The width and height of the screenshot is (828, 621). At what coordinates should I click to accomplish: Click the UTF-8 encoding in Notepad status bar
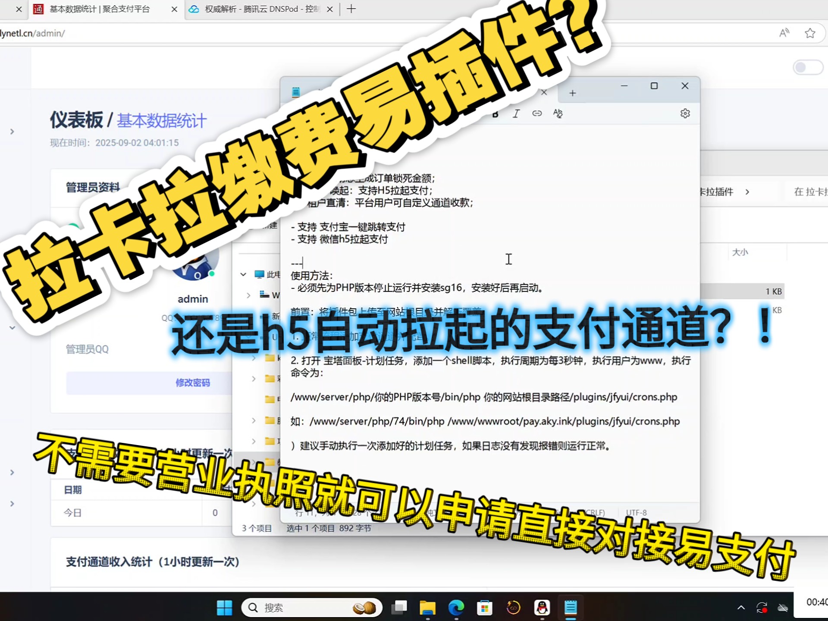tap(636, 513)
